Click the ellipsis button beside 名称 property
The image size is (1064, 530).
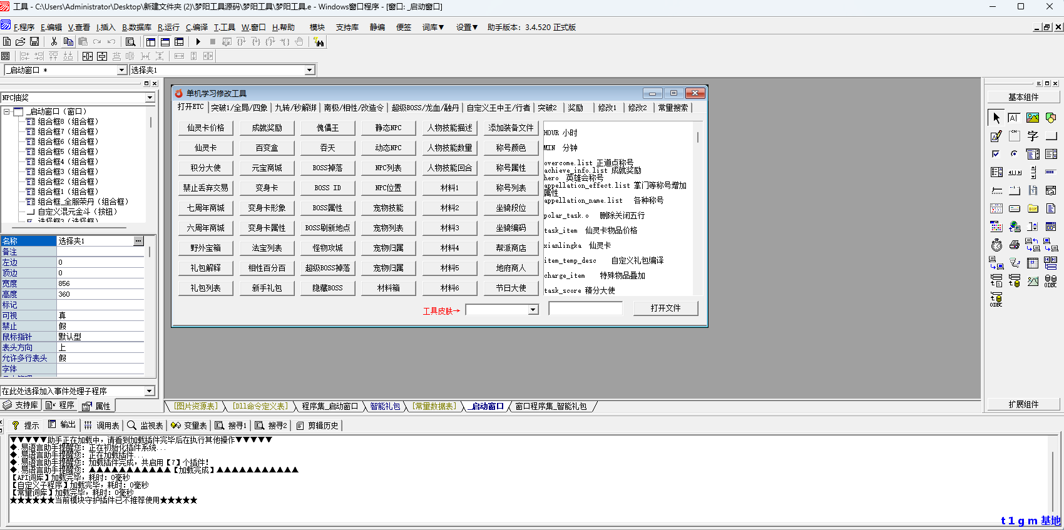tap(138, 241)
